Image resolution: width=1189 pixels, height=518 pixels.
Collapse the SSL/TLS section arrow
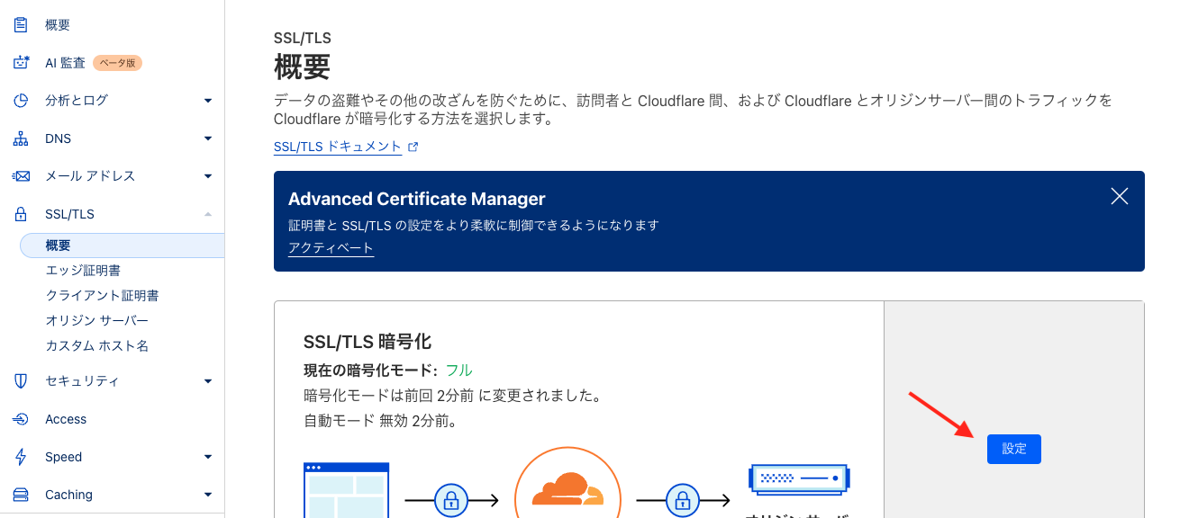pos(208,214)
